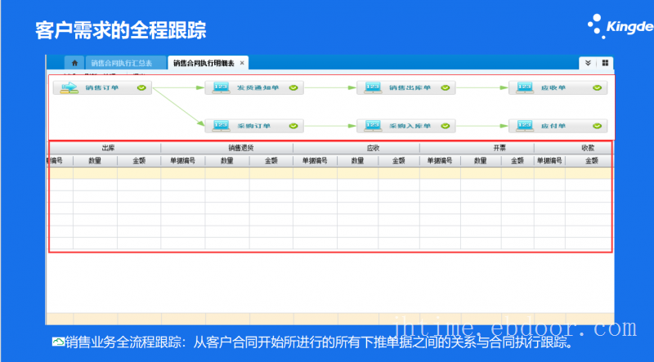
Task: Click 金额 column header under 开票
Action: point(517,160)
